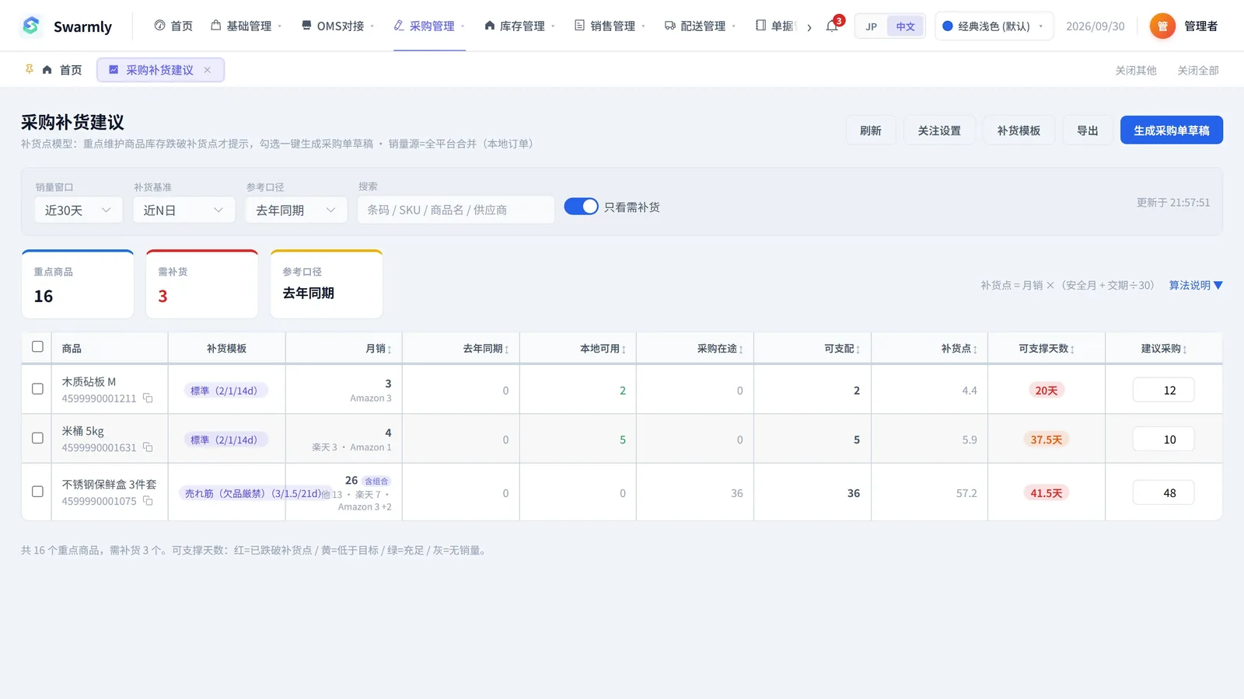Switch language to 中文
The height and width of the screenshot is (699, 1244).
coord(905,26)
